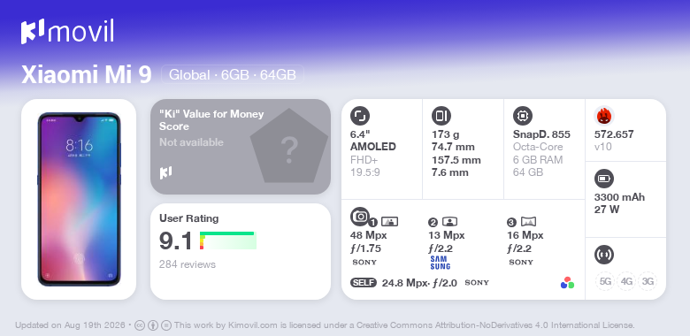Screen dimensions: 690x336
Task: Click the AnTuTu benchmark flame icon
Action: coord(604,116)
